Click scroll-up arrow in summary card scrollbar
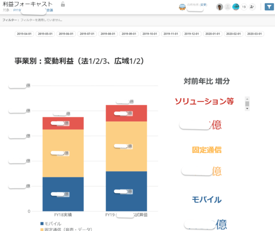Viewport: 275px width, 231px height. [x=247, y=99]
